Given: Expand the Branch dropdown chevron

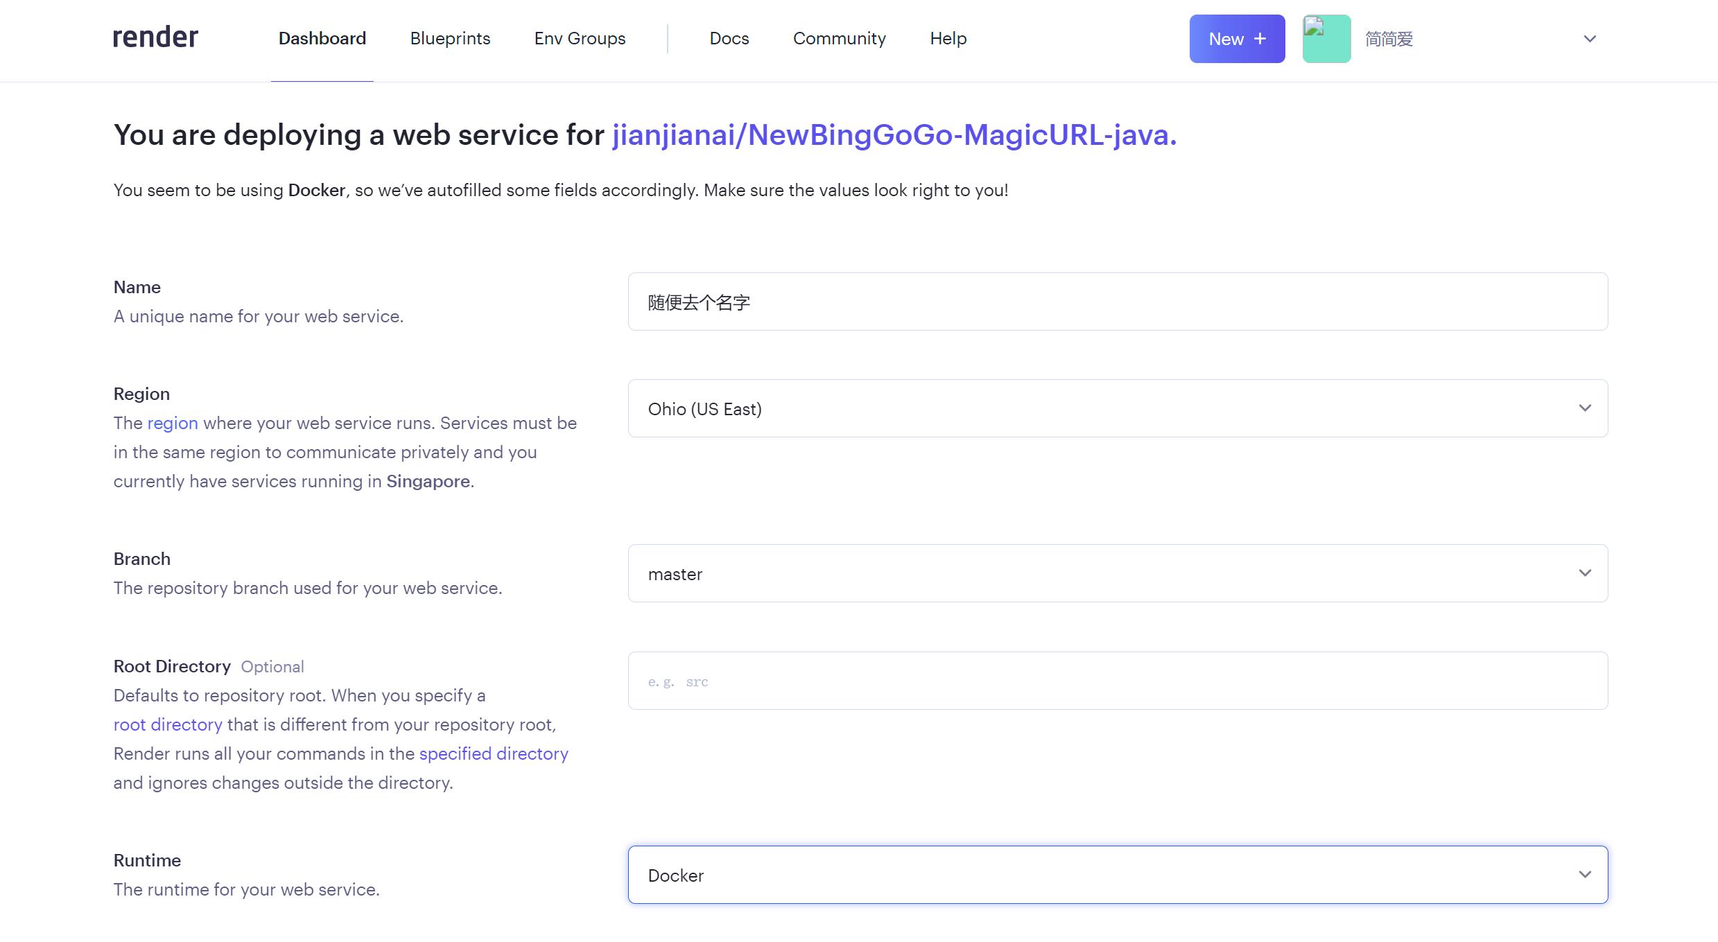Looking at the screenshot, I should 1585,573.
